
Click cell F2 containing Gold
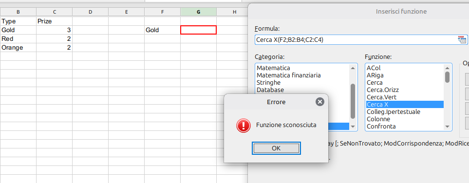coord(162,30)
